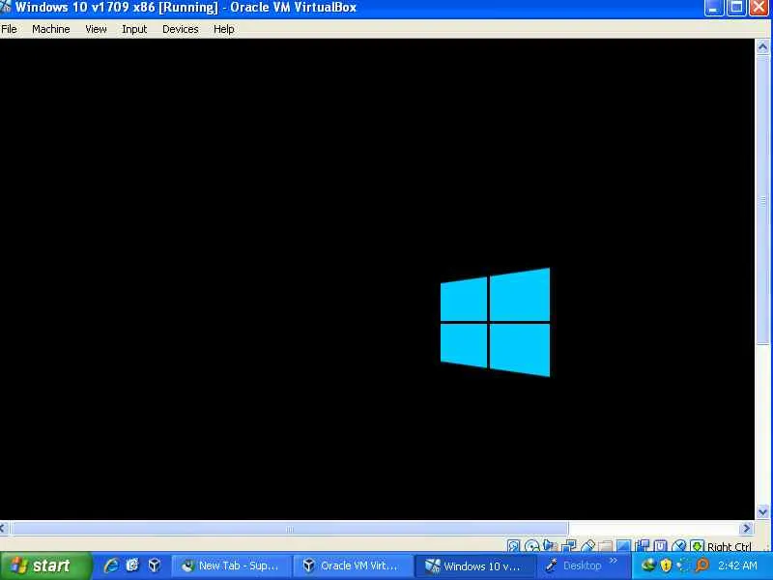The image size is (773, 580).
Task: Launch VirtualBox from Quick Launch cube icon
Action: (154, 565)
